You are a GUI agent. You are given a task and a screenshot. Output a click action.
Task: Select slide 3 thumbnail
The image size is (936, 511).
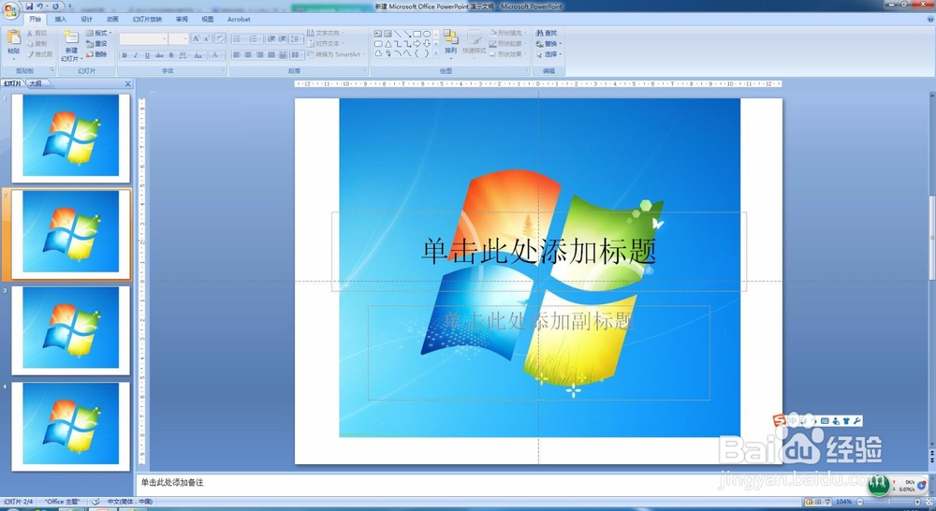70,330
